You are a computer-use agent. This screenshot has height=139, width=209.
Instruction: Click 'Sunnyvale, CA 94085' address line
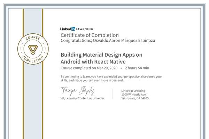[135, 98]
